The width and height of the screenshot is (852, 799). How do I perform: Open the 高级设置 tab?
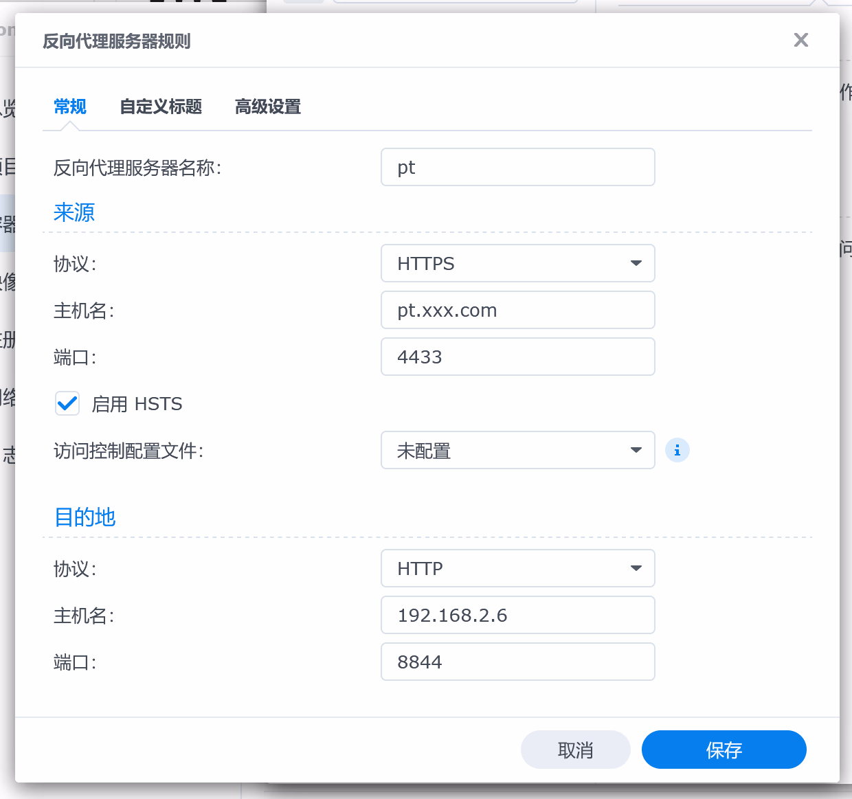tap(268, 106)
